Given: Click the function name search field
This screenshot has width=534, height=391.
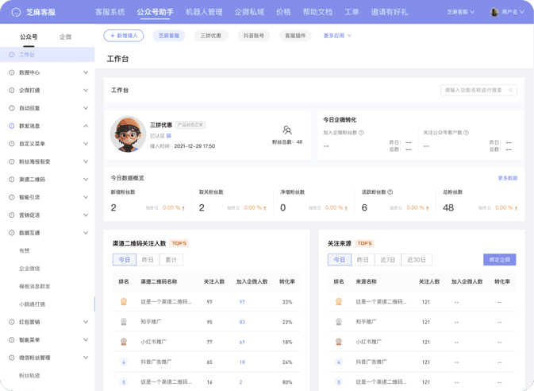Looking at the screenshot, I should point(474,91).
